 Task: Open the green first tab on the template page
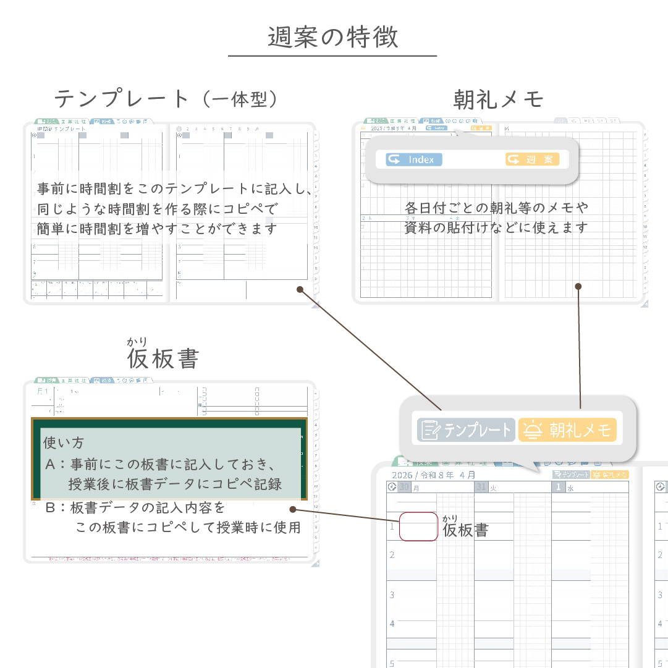(x=46, y=122)
